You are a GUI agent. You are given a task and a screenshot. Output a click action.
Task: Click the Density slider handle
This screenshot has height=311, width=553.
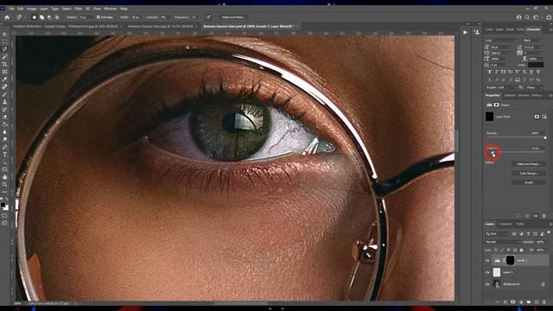[x=545, y=138]
